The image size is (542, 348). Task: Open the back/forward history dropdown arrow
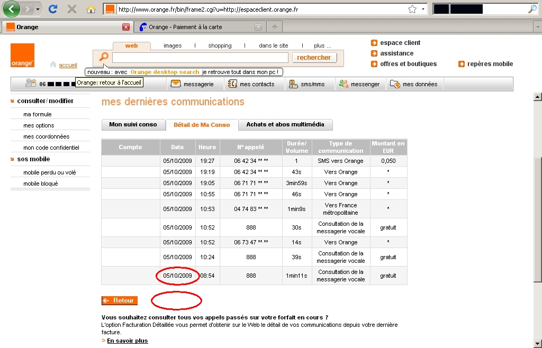click(38, 10)
